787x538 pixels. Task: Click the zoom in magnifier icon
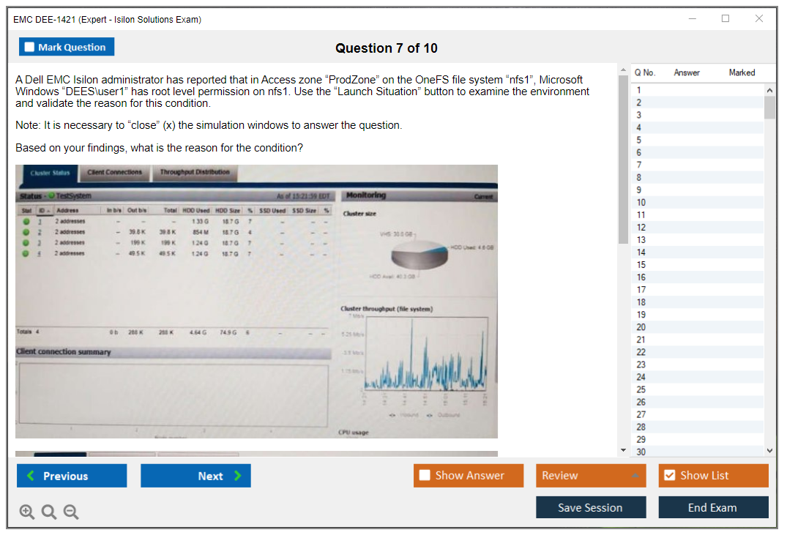click(x=26, y=512)
